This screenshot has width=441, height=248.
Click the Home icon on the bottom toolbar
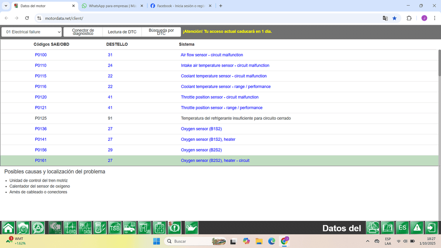pyautogui.click(x=8, y=228)
